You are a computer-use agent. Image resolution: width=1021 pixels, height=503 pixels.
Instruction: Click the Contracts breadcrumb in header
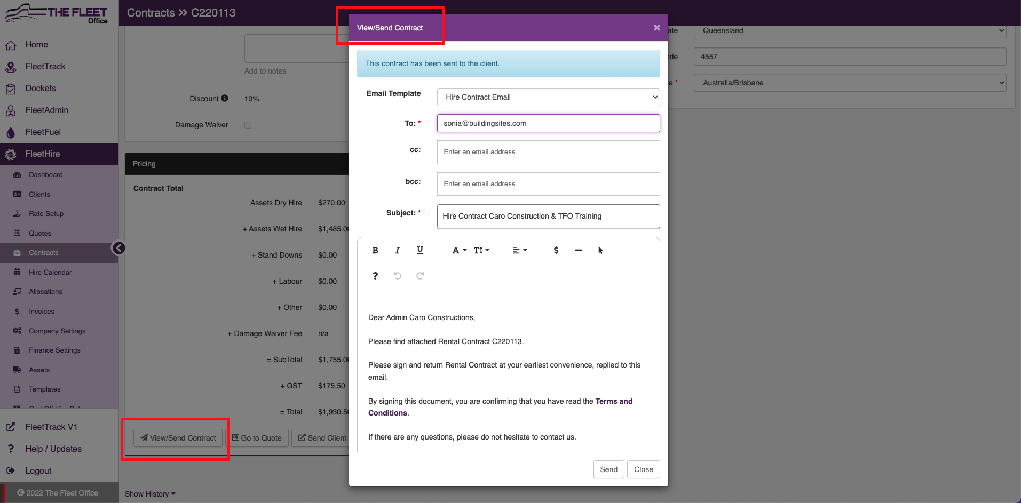(x=151, y=13)
